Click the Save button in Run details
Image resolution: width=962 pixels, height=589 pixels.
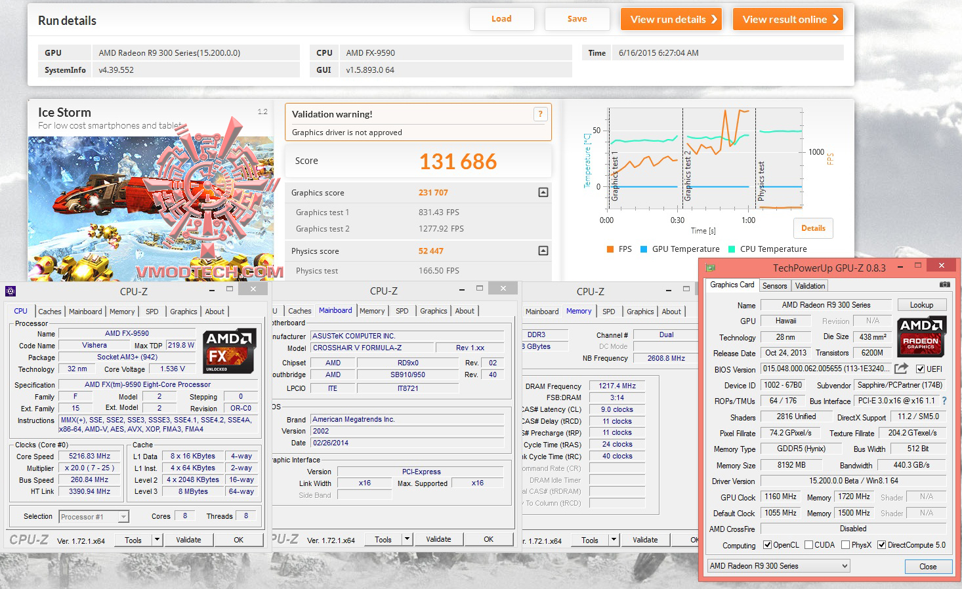[x=577, y=19]
